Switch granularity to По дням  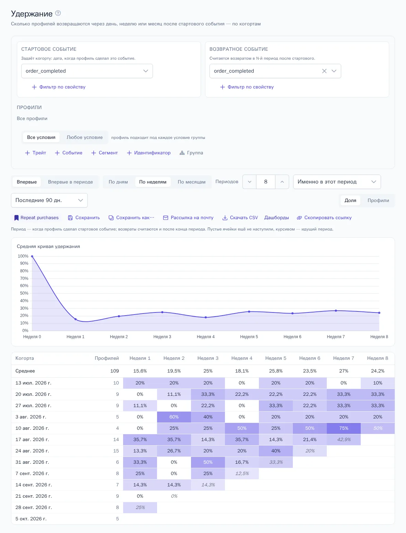pos(118,182)
